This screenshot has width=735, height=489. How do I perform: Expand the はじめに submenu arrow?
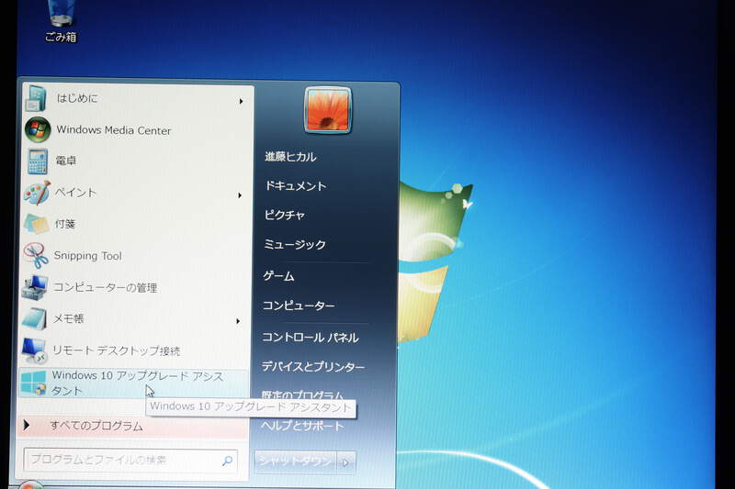click(x=241, y=101)
